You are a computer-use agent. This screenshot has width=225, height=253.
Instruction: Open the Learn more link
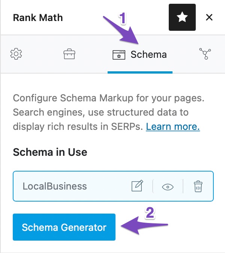point(173,127)
